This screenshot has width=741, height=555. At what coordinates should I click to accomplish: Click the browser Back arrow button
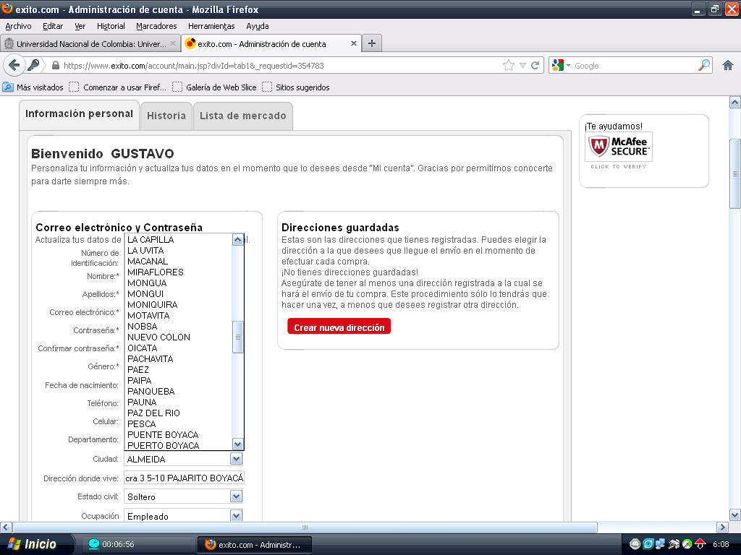click(x=14, y=65)
